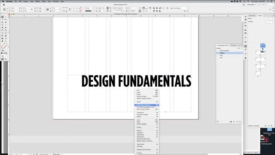The height and width of the screenshot is (155, 275).
Task: Click the Apply Color black square
Action: (x=2, y=53)
